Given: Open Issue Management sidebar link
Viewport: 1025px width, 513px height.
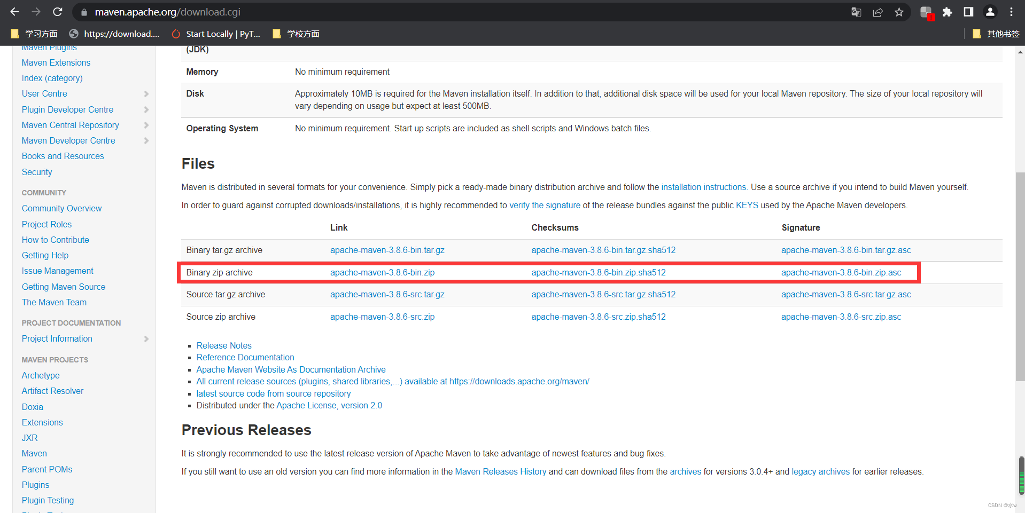Looking at the screenshot, I should [57, 271].
